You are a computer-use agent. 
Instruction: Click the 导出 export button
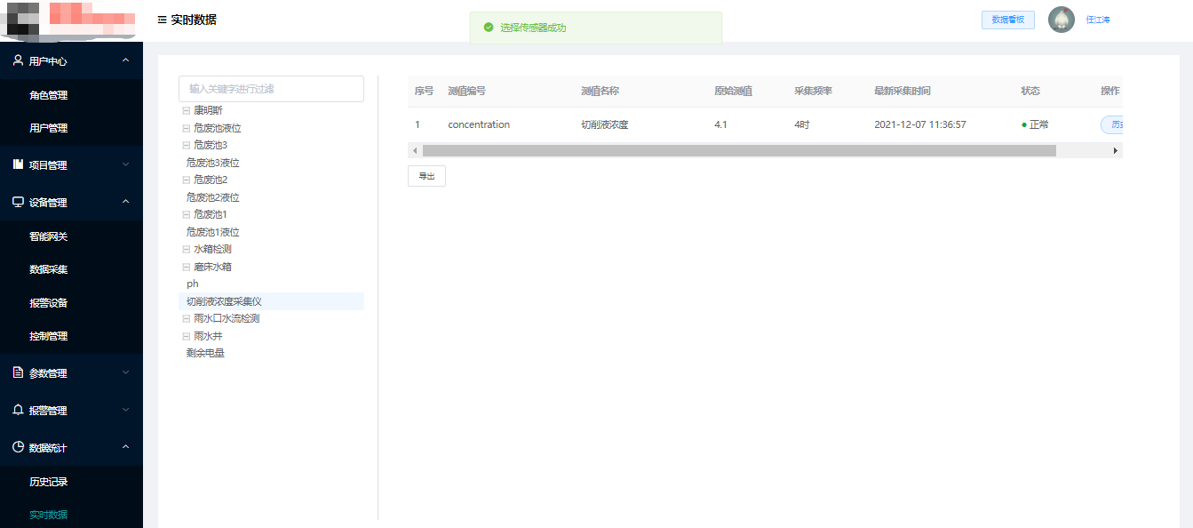click(426, 176)
